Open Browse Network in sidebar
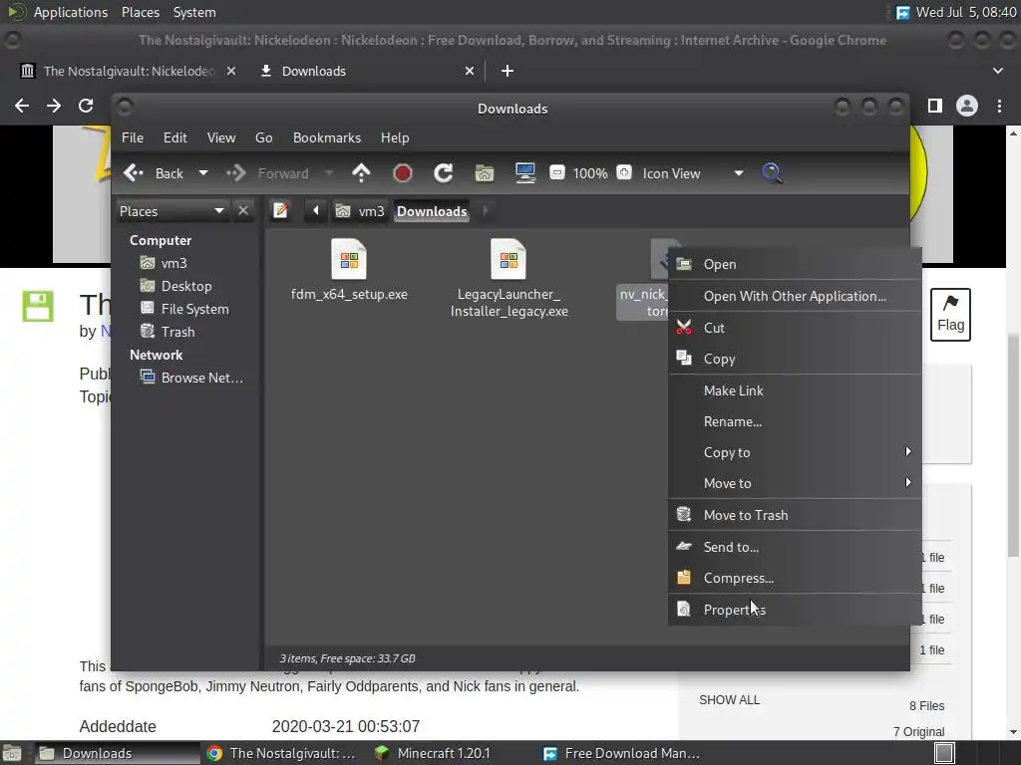Viewport: 1021px width, 765px height. click(x=192, y=378)
